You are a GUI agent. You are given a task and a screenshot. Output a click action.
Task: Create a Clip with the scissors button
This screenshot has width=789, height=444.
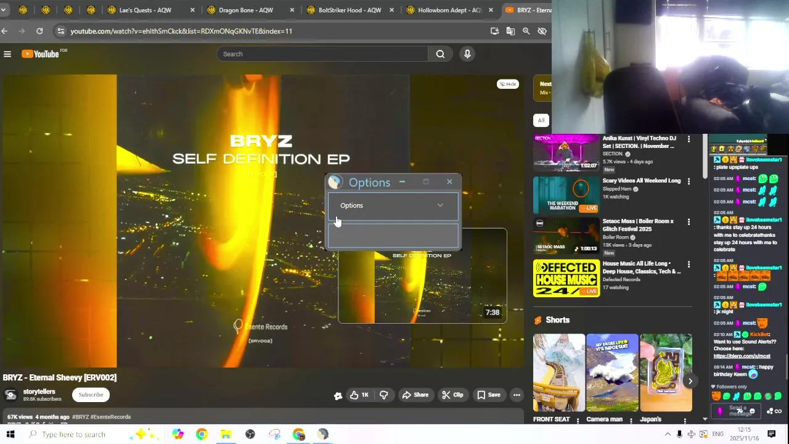point(452,395)
